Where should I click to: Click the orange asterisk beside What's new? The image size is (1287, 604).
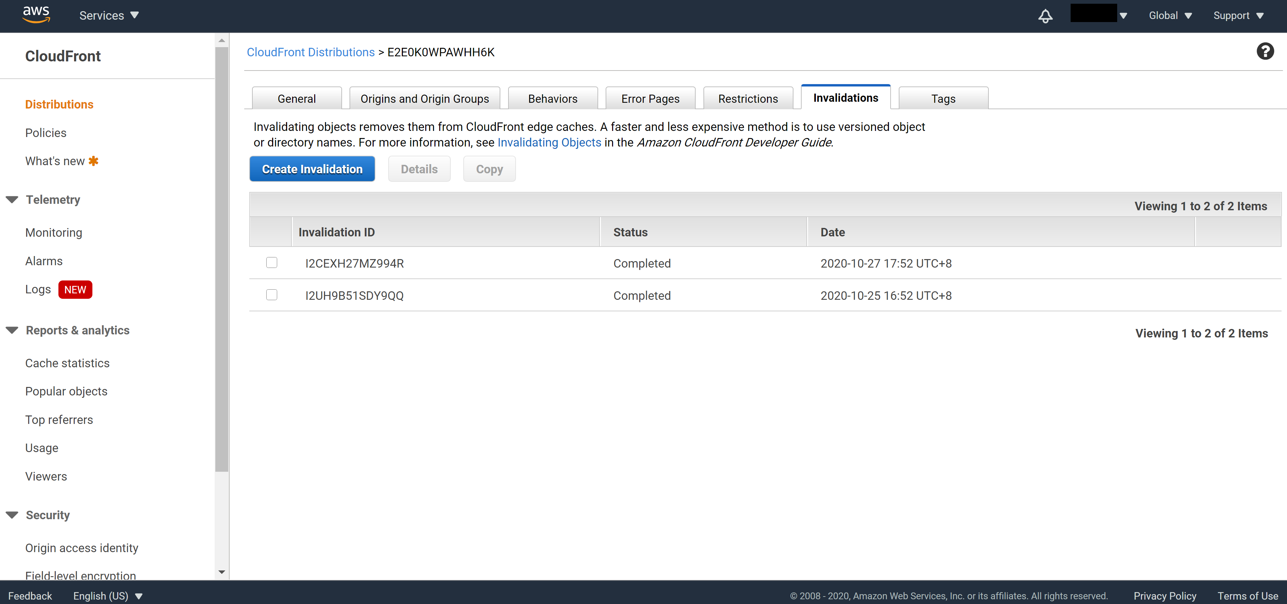(93, 161)
